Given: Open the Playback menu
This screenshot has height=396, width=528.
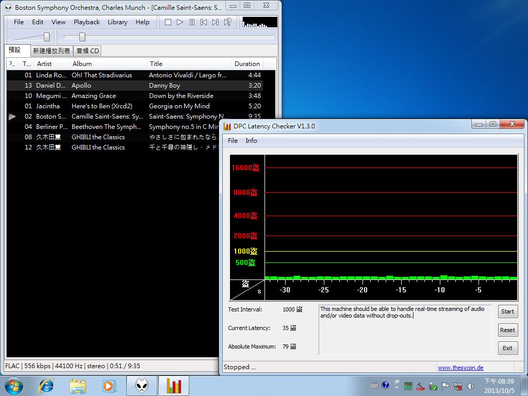Looking at the screenshot, I should click(87, 22).
